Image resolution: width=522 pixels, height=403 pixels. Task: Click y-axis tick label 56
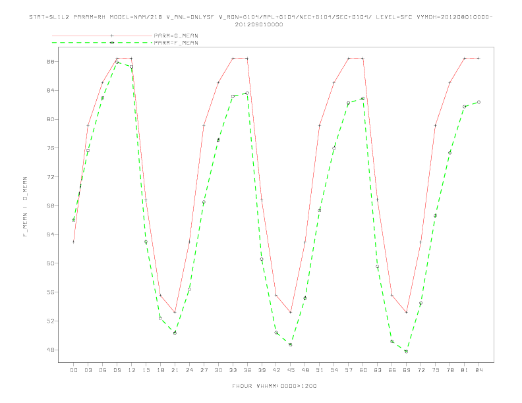point(51,292)
